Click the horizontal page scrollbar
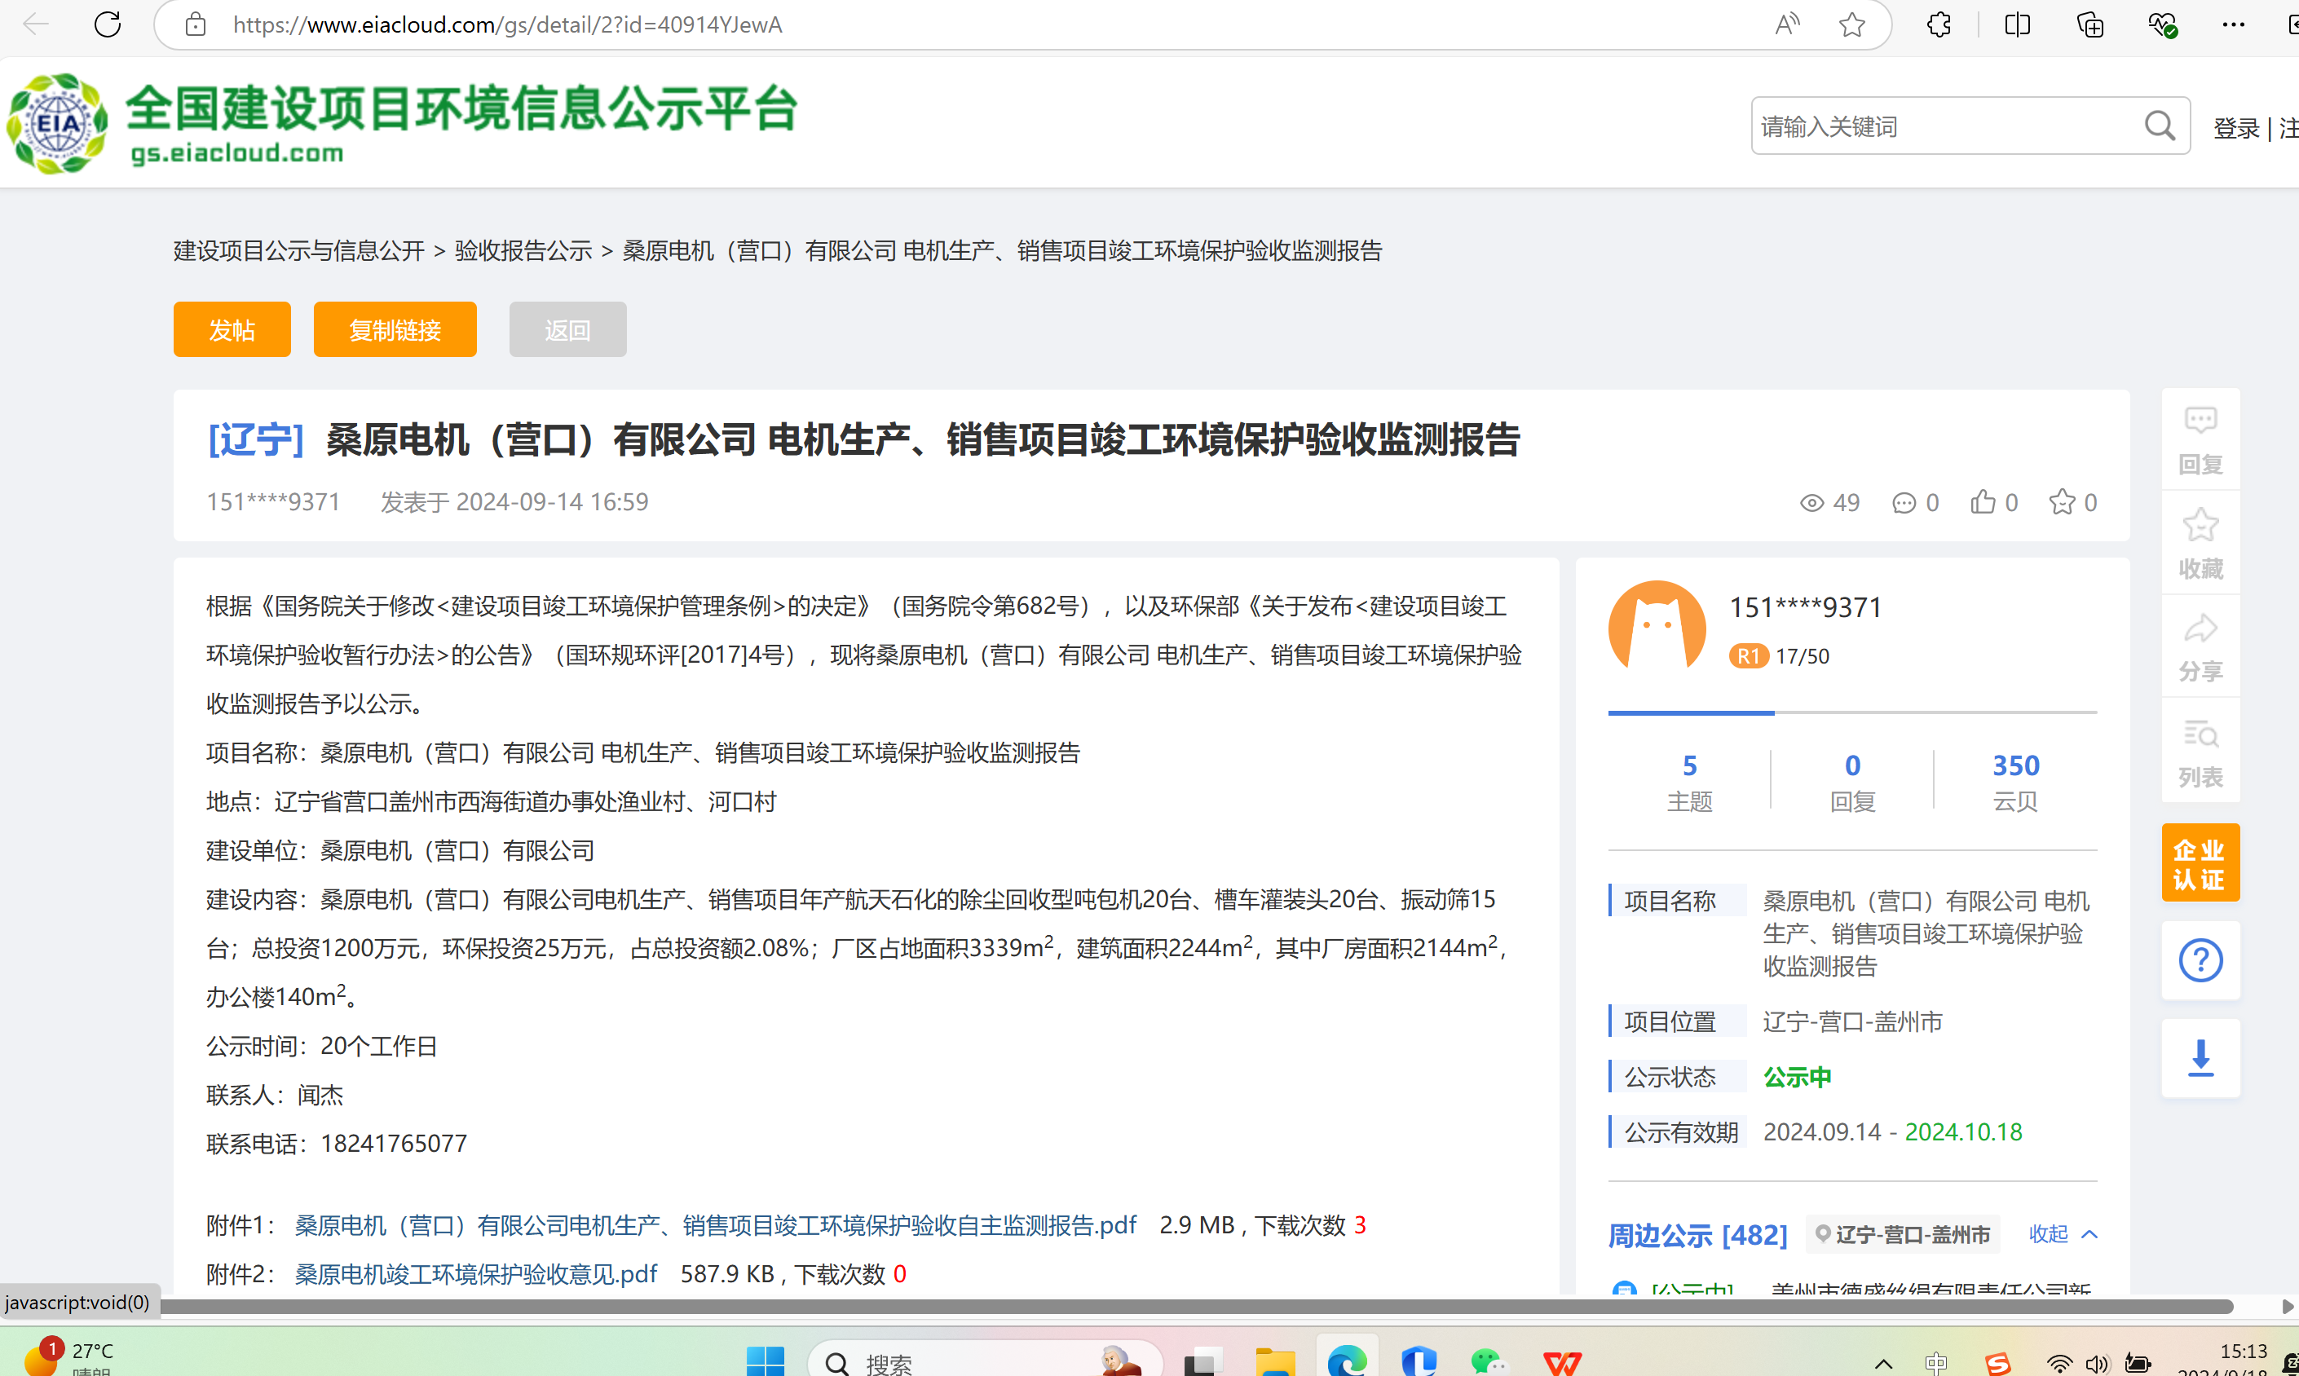2299x1376 pixels. click(1196, 1306)
